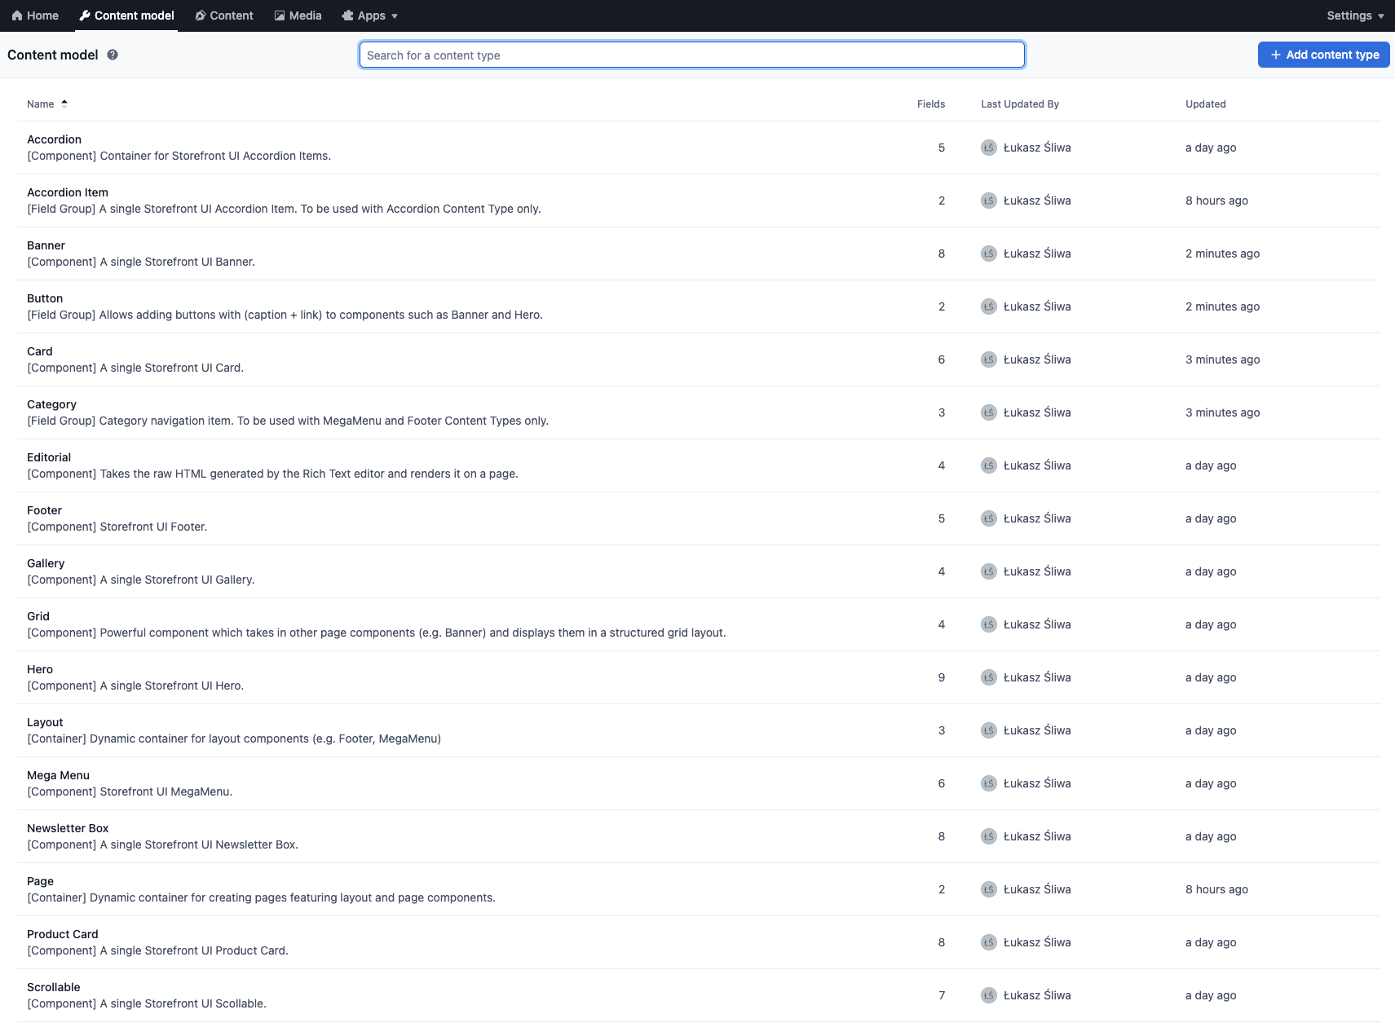Open the Accordion content type
The width and height of the screenshot is (1395, 1023).
[54, 139]
